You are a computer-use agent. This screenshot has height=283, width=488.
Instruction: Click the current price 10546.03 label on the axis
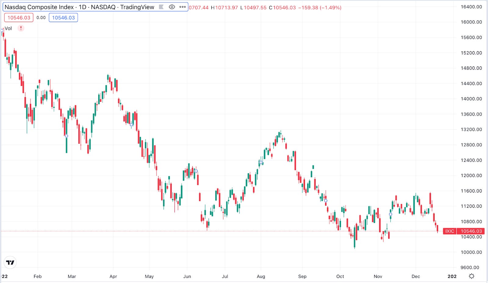click(x=471, y=231)
